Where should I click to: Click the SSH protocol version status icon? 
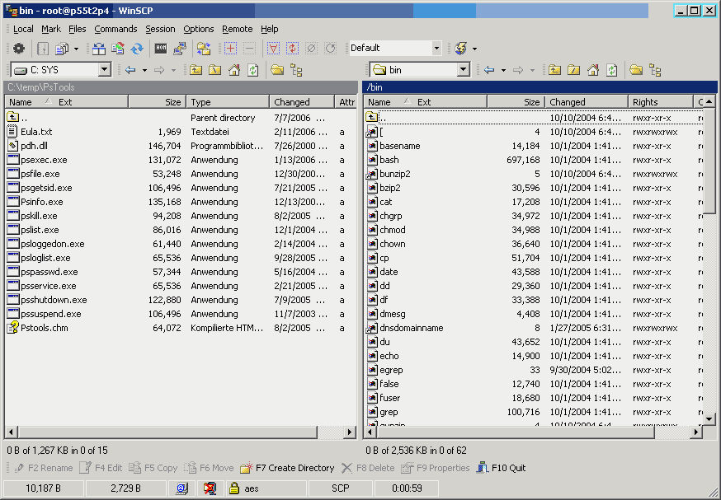click(181, 488)
